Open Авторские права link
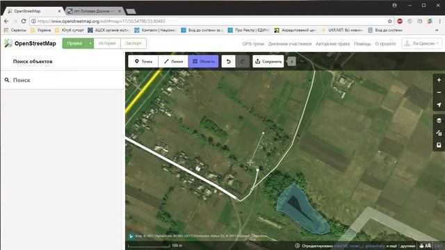The height and width of the screenshot is (250, 445). tap(332, 44)
